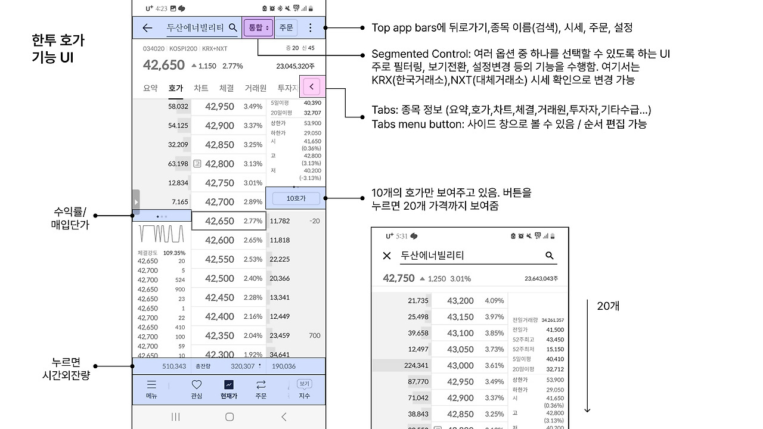Select the 42,850 price row in the 4:23 screen

228,145
